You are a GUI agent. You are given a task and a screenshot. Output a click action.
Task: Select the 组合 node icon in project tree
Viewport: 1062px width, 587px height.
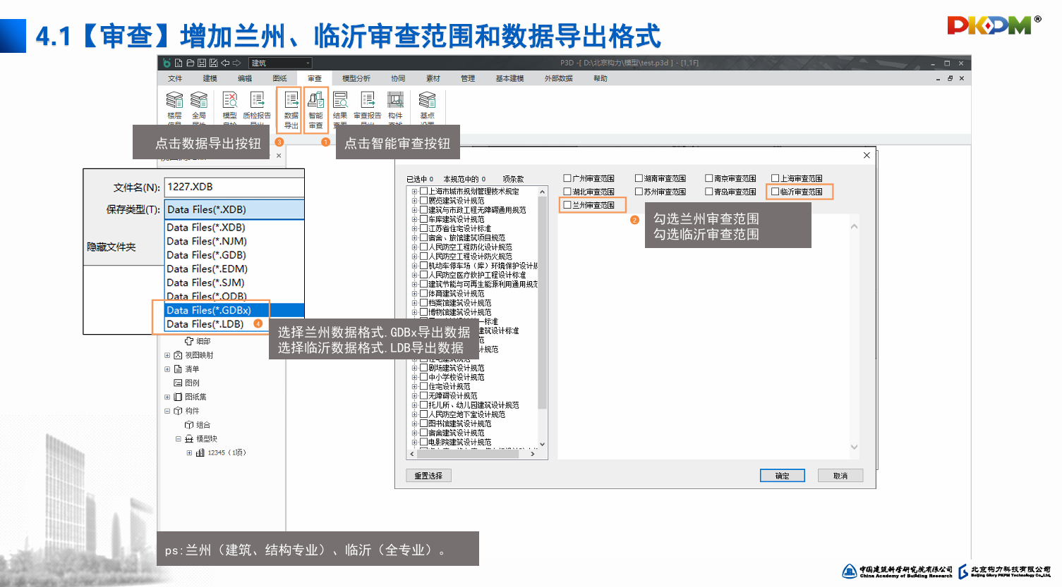pyautogui.click(x=189, y=425)
